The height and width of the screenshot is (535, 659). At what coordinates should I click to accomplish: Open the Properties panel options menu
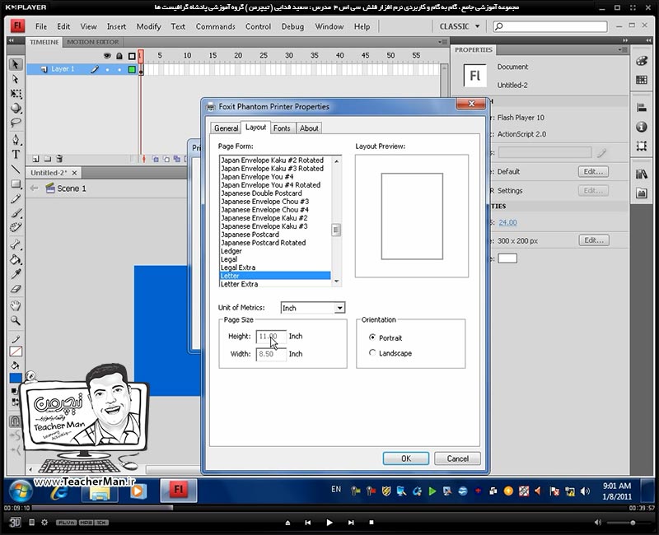(623, 49)
